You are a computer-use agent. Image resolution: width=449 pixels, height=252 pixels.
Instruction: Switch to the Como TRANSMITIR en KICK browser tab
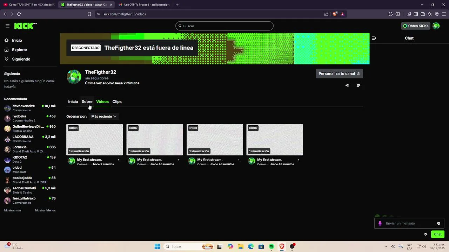click(x=29, y=5)
